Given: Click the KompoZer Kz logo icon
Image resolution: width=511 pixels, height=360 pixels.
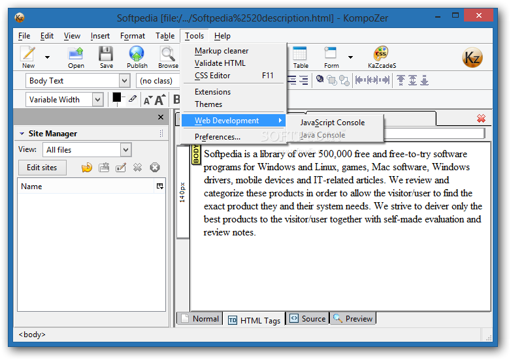Looking at the screenshot, I should click(x=472, y=58).
